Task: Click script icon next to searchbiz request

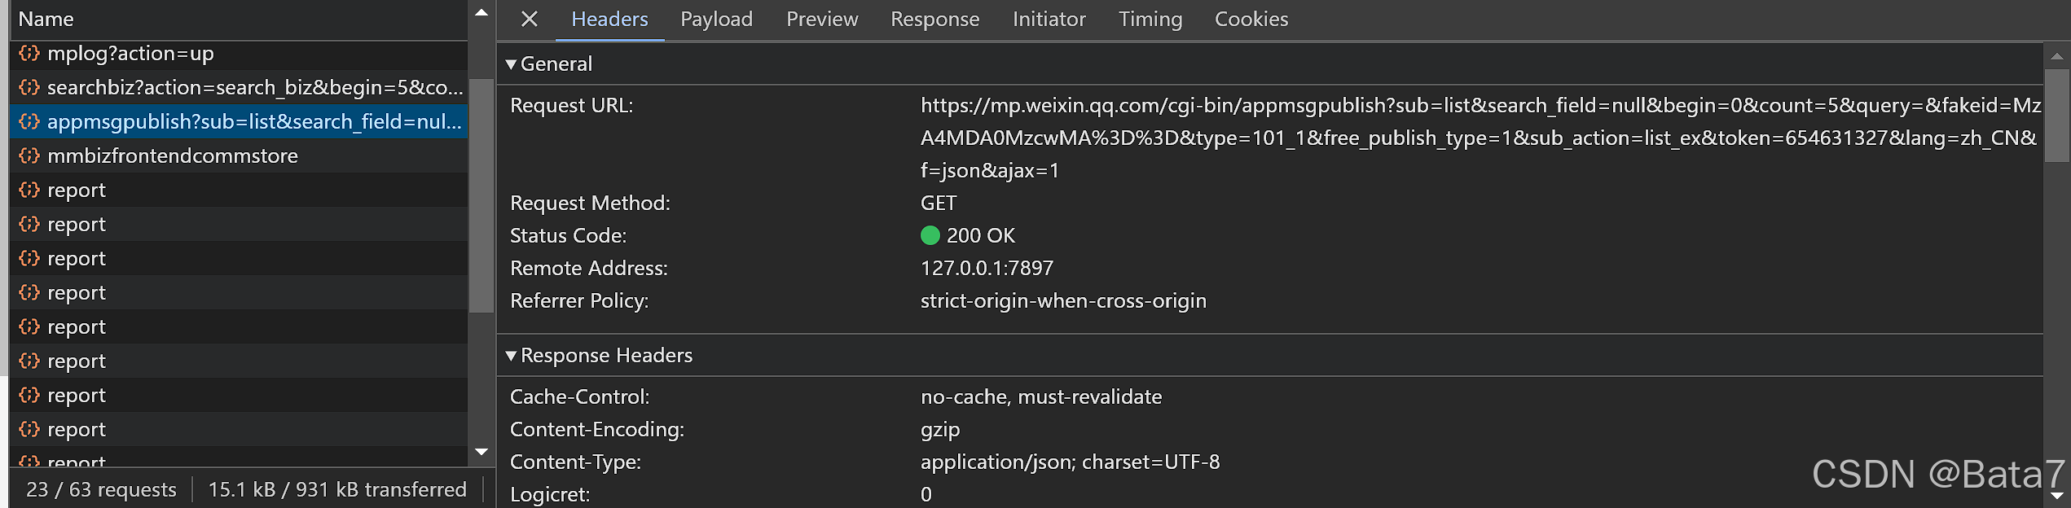Action: tap(29, 88)
